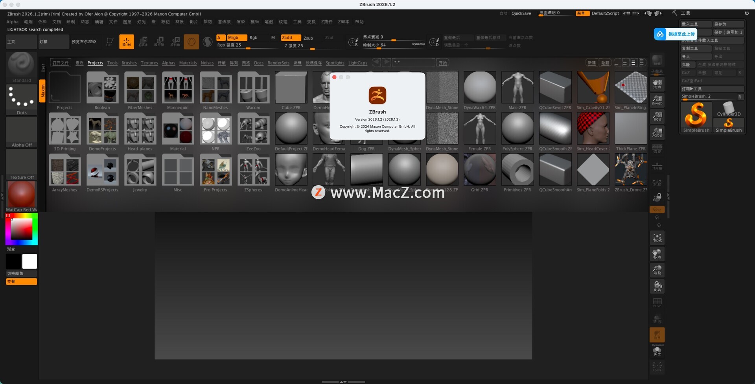Click the large SimpleBrush tool icon
Viewport: 755px width, 384px height.
pyautogui.click(x=696, y=116)
